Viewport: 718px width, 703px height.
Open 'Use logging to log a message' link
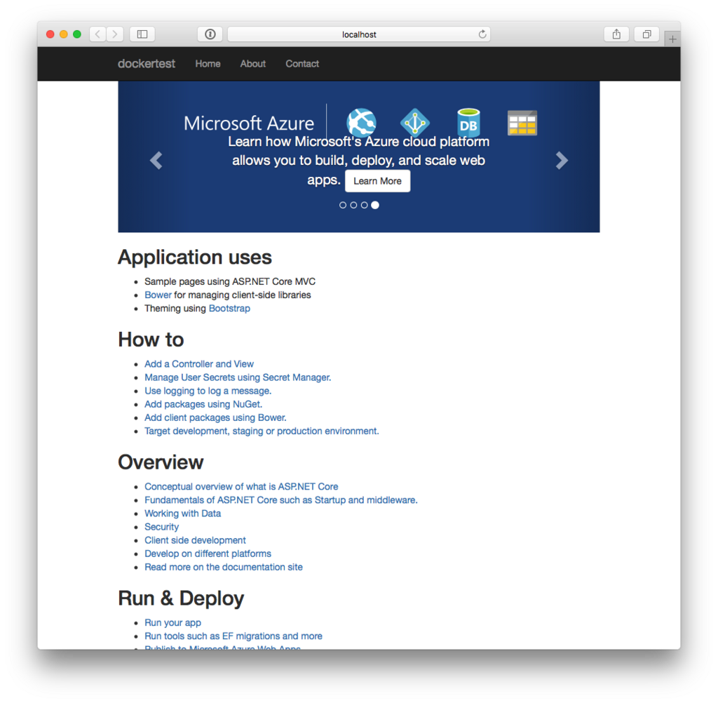click(x=208, y=391)
